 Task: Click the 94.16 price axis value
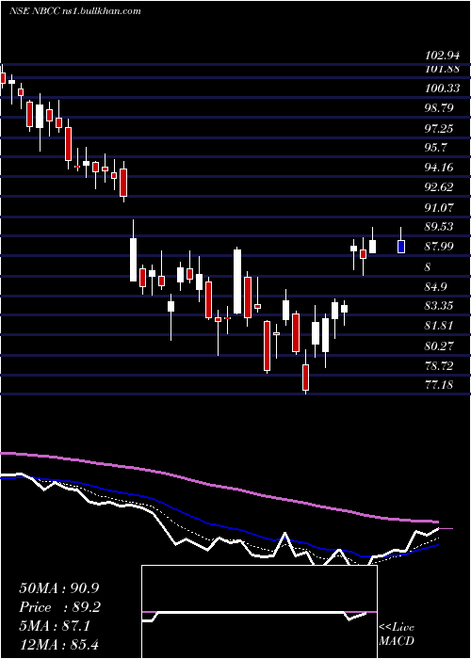point(440,168)
